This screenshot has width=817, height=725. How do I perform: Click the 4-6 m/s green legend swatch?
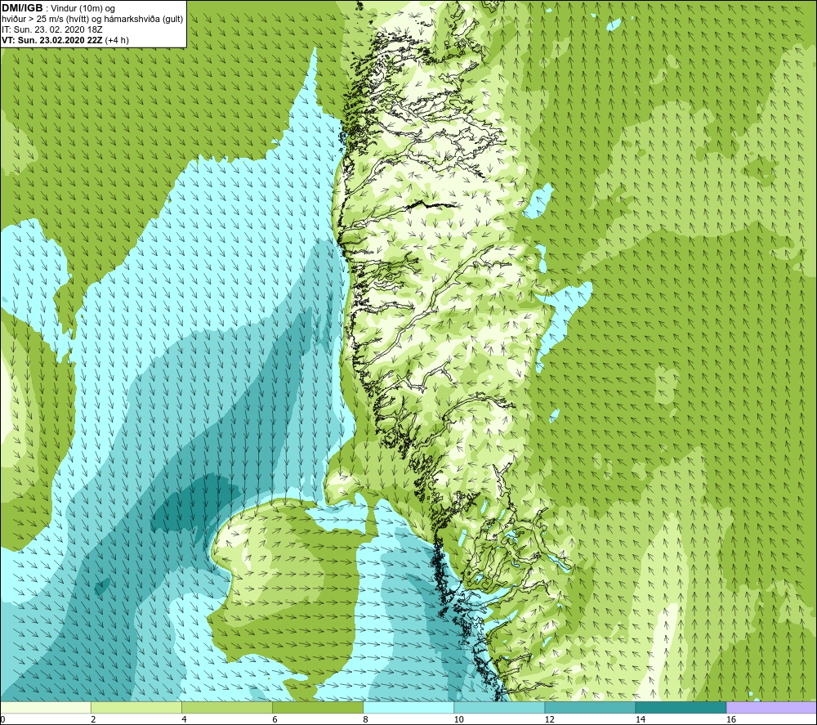click(226, 707)
